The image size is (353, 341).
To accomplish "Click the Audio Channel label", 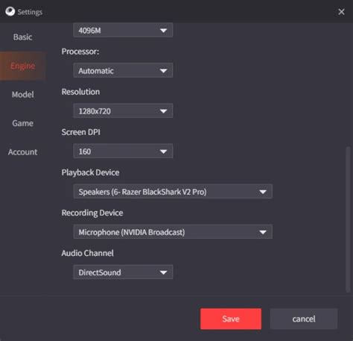I will [88, 253].
